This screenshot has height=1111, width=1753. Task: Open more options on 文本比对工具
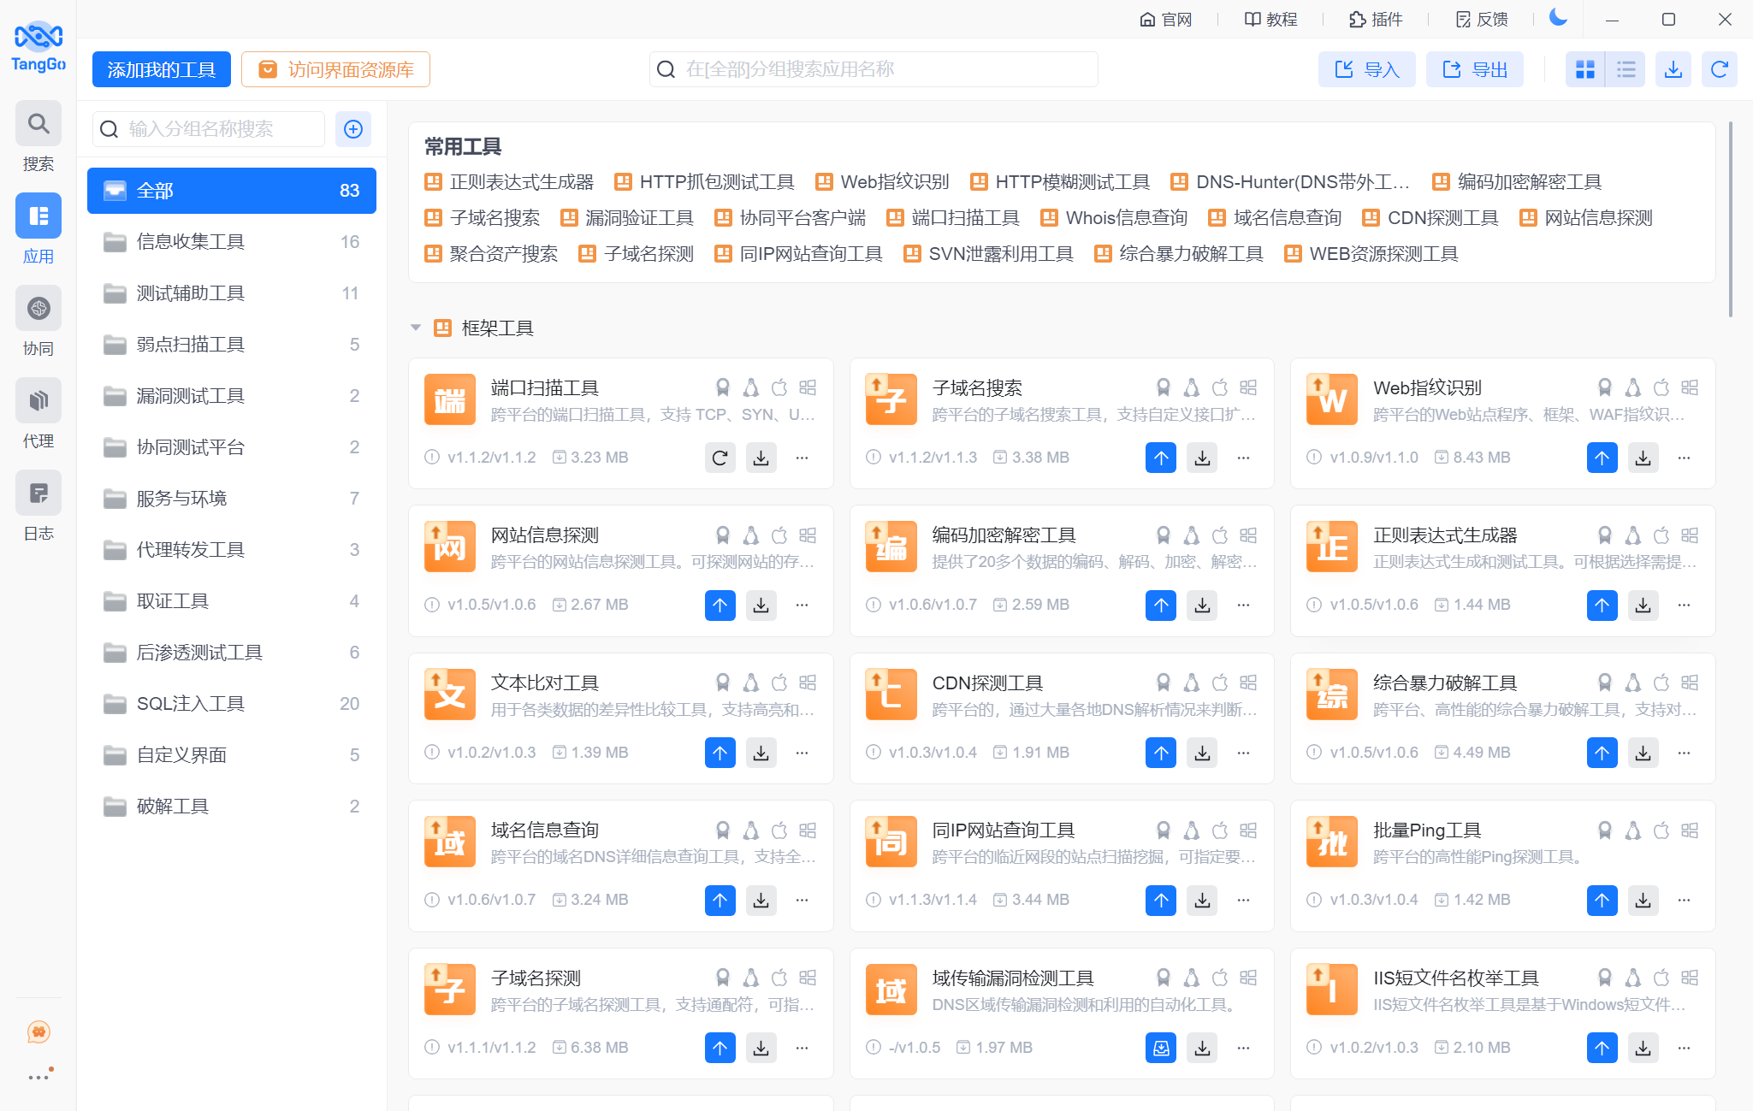click(x=802, y=753)
